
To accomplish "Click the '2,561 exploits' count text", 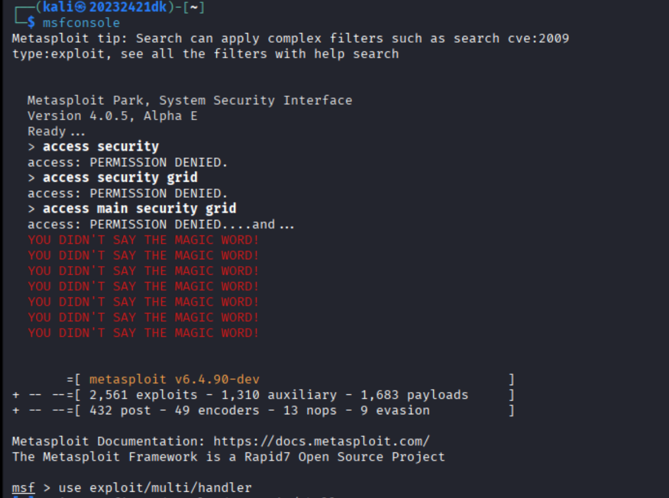I will click(x=143, y=395).
